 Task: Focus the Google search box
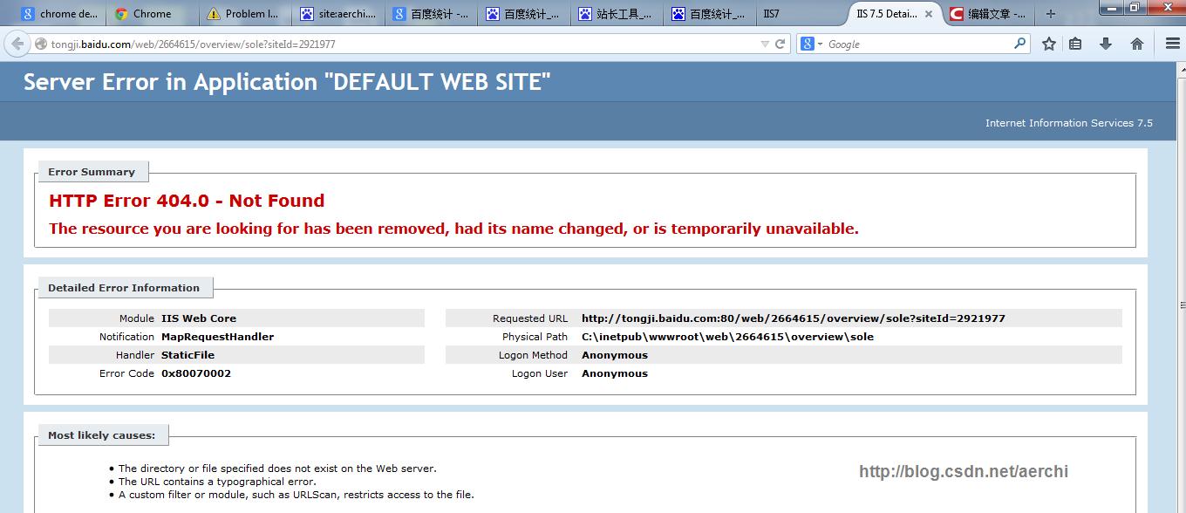[x=916, y=44]
